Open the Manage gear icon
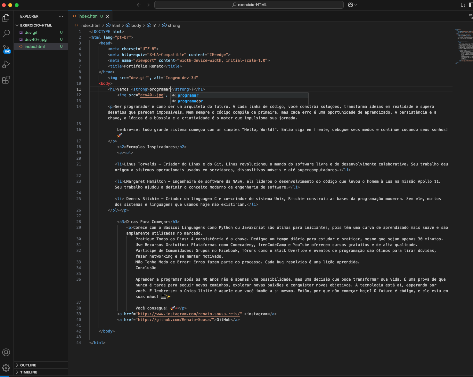 tap(6, 368)
